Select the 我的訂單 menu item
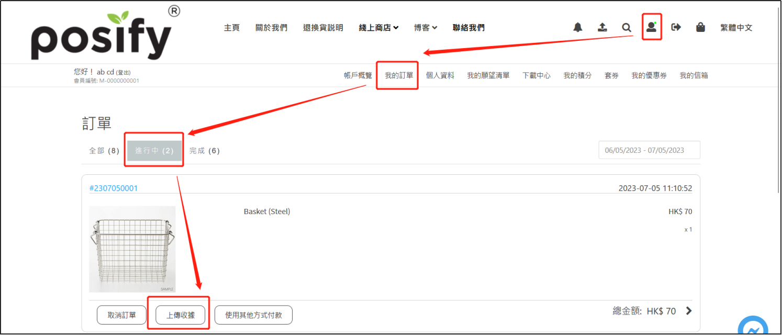Viewport: 782px width, 335px height. click(x=399, y=75)
